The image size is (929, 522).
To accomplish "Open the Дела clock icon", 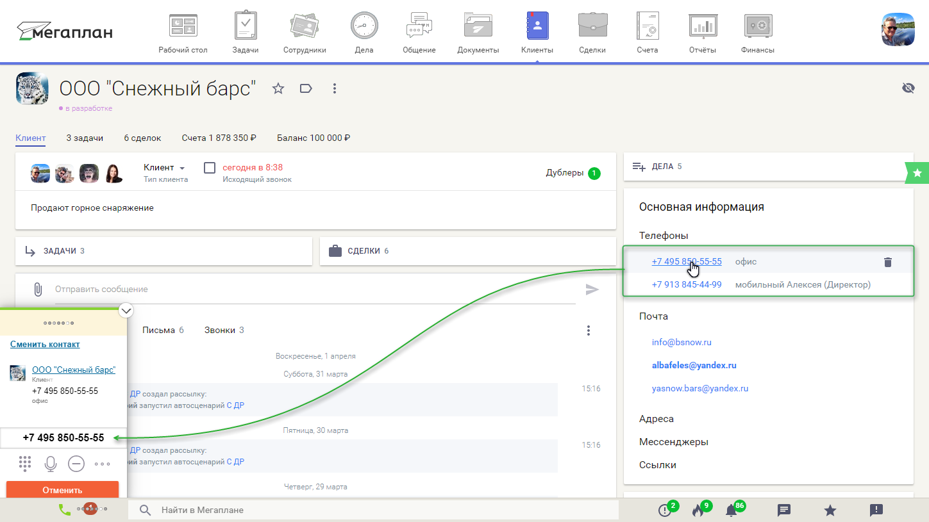I will click(364, 26).
